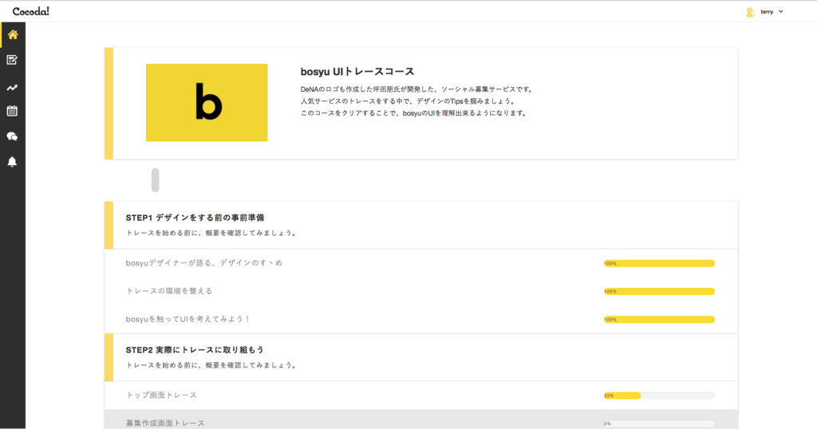Open the edit/notes icon in sidebar
The height and width of the screenshot is (429, 817).
click(x=12, y=61)
